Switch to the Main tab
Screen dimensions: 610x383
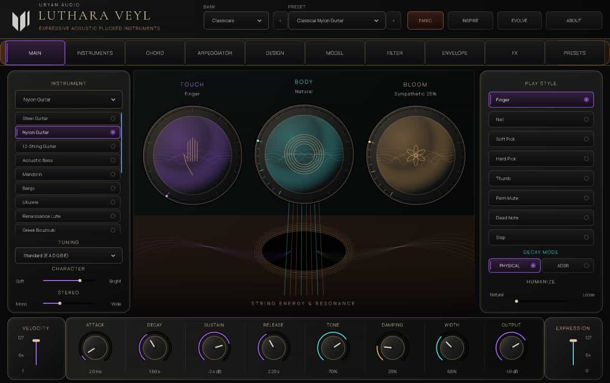tap(35, 53)
